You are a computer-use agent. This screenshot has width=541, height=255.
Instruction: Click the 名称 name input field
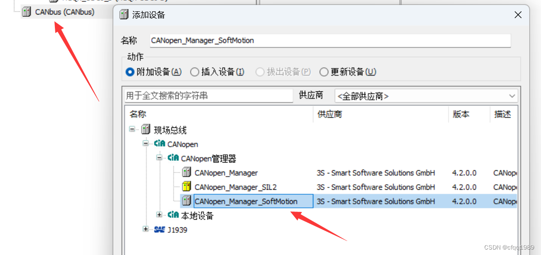coord(330,41)
